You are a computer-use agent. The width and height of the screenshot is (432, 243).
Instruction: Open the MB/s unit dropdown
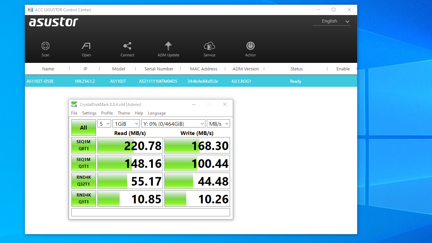218,124
